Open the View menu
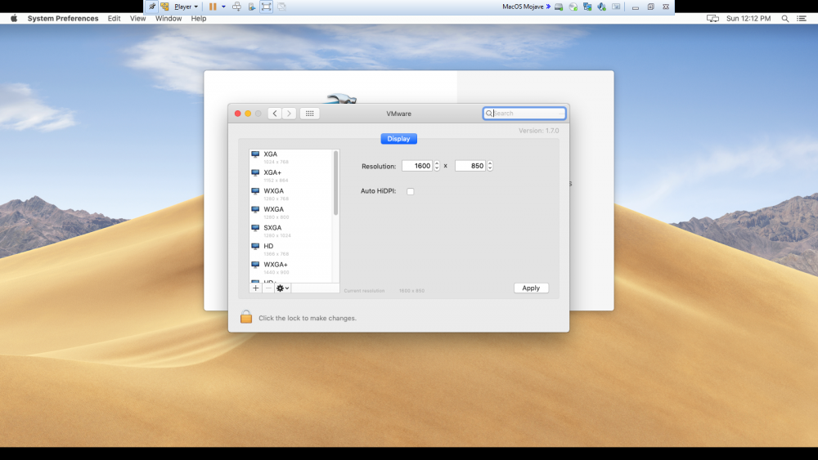 pyautogui.click(x=137, y=18)
